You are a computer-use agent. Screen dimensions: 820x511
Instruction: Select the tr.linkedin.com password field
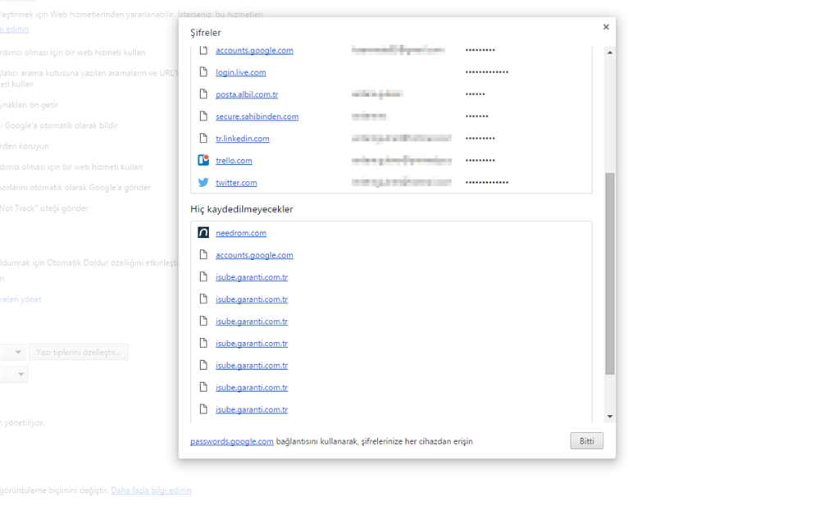(x=480, y=138)
